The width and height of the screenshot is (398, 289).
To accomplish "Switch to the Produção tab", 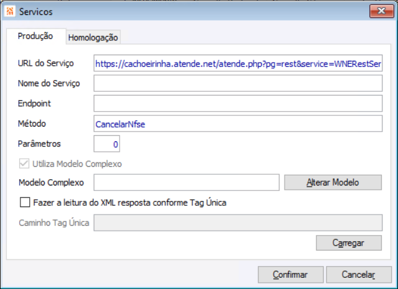I will (x=35, y=37).
